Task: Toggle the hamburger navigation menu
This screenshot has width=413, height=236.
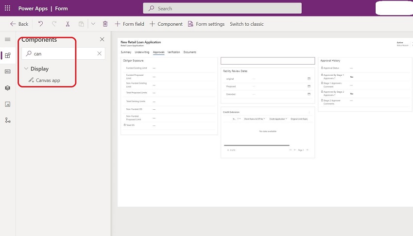Action: [x=7, y=39]
